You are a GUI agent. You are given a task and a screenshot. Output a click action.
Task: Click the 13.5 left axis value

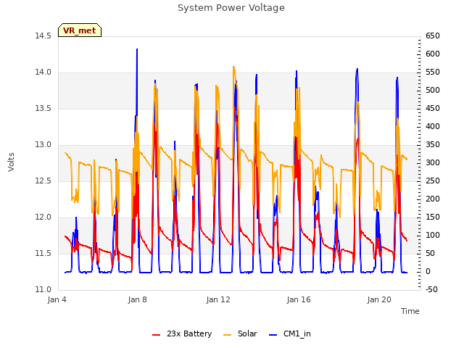point(43,108)
